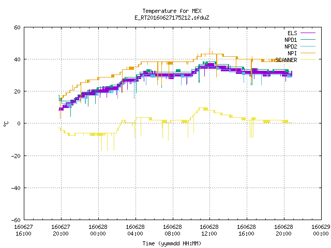This screenshot has height=248, width=331.
Task: Click the y-axis label -40
Action: (x=16, y=188)
